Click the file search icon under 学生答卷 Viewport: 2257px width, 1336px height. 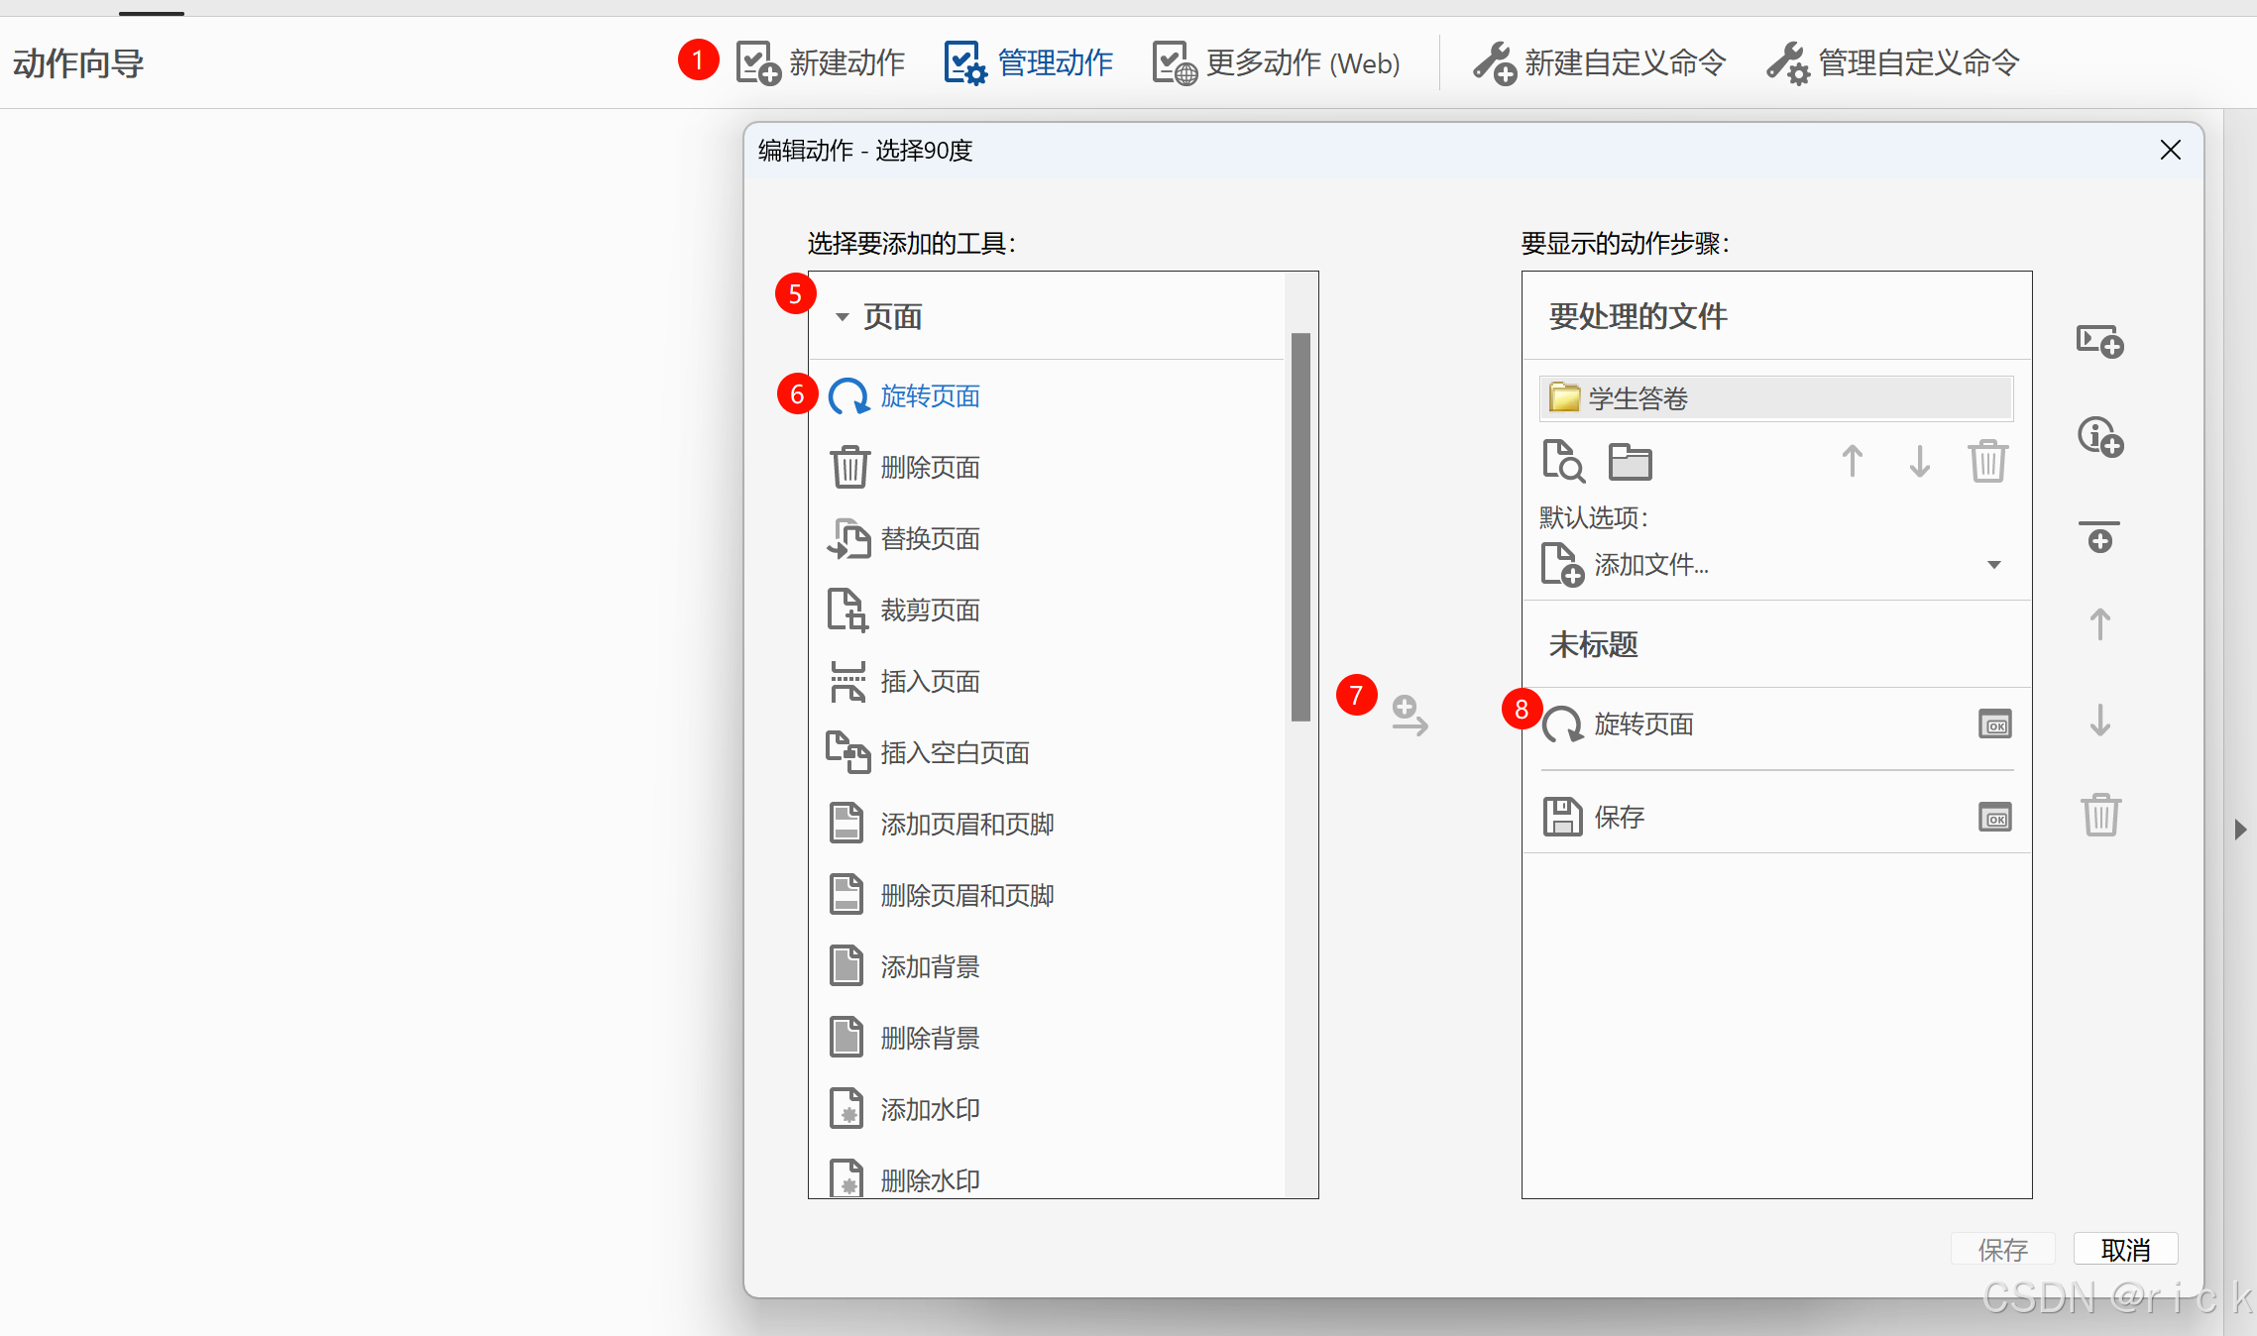(x=1563, y=462)
